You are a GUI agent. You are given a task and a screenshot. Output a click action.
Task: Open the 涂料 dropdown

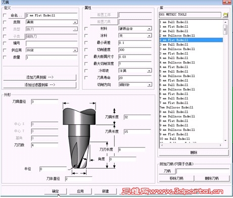tap(149, 36)
